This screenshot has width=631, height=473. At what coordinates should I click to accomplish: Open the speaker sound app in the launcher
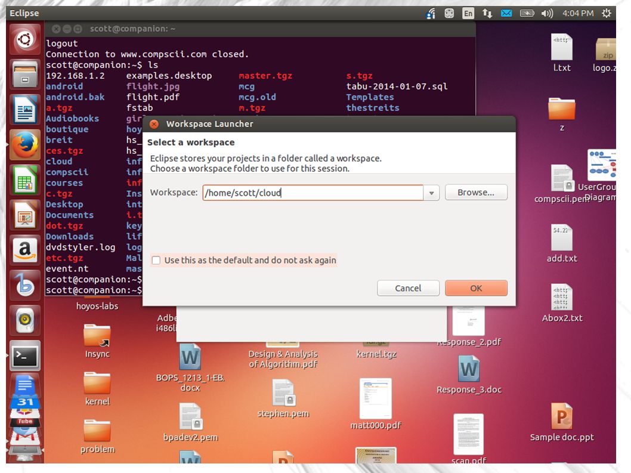point(25,320)
